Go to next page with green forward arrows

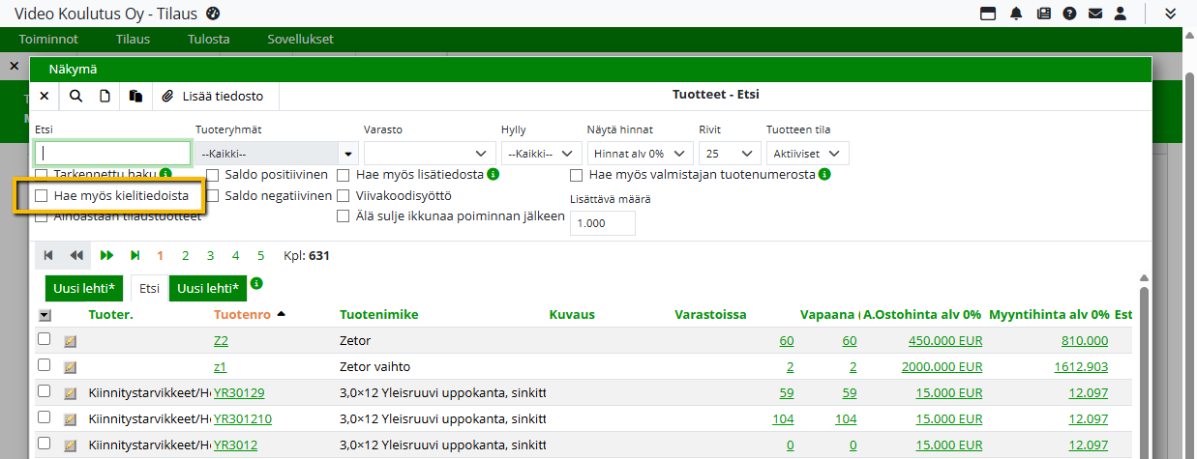(x=106, y=255)
